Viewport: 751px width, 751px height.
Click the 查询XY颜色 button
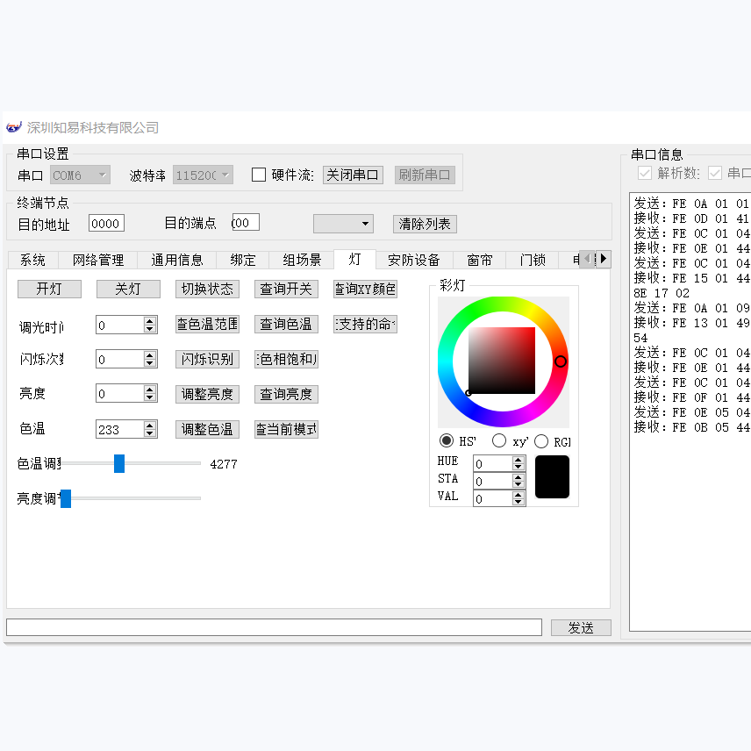point(366,289)
